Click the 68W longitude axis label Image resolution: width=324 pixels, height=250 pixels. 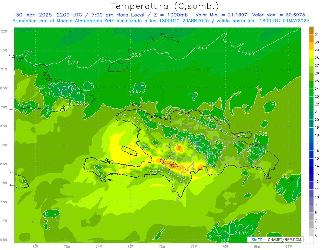[289, 246]
